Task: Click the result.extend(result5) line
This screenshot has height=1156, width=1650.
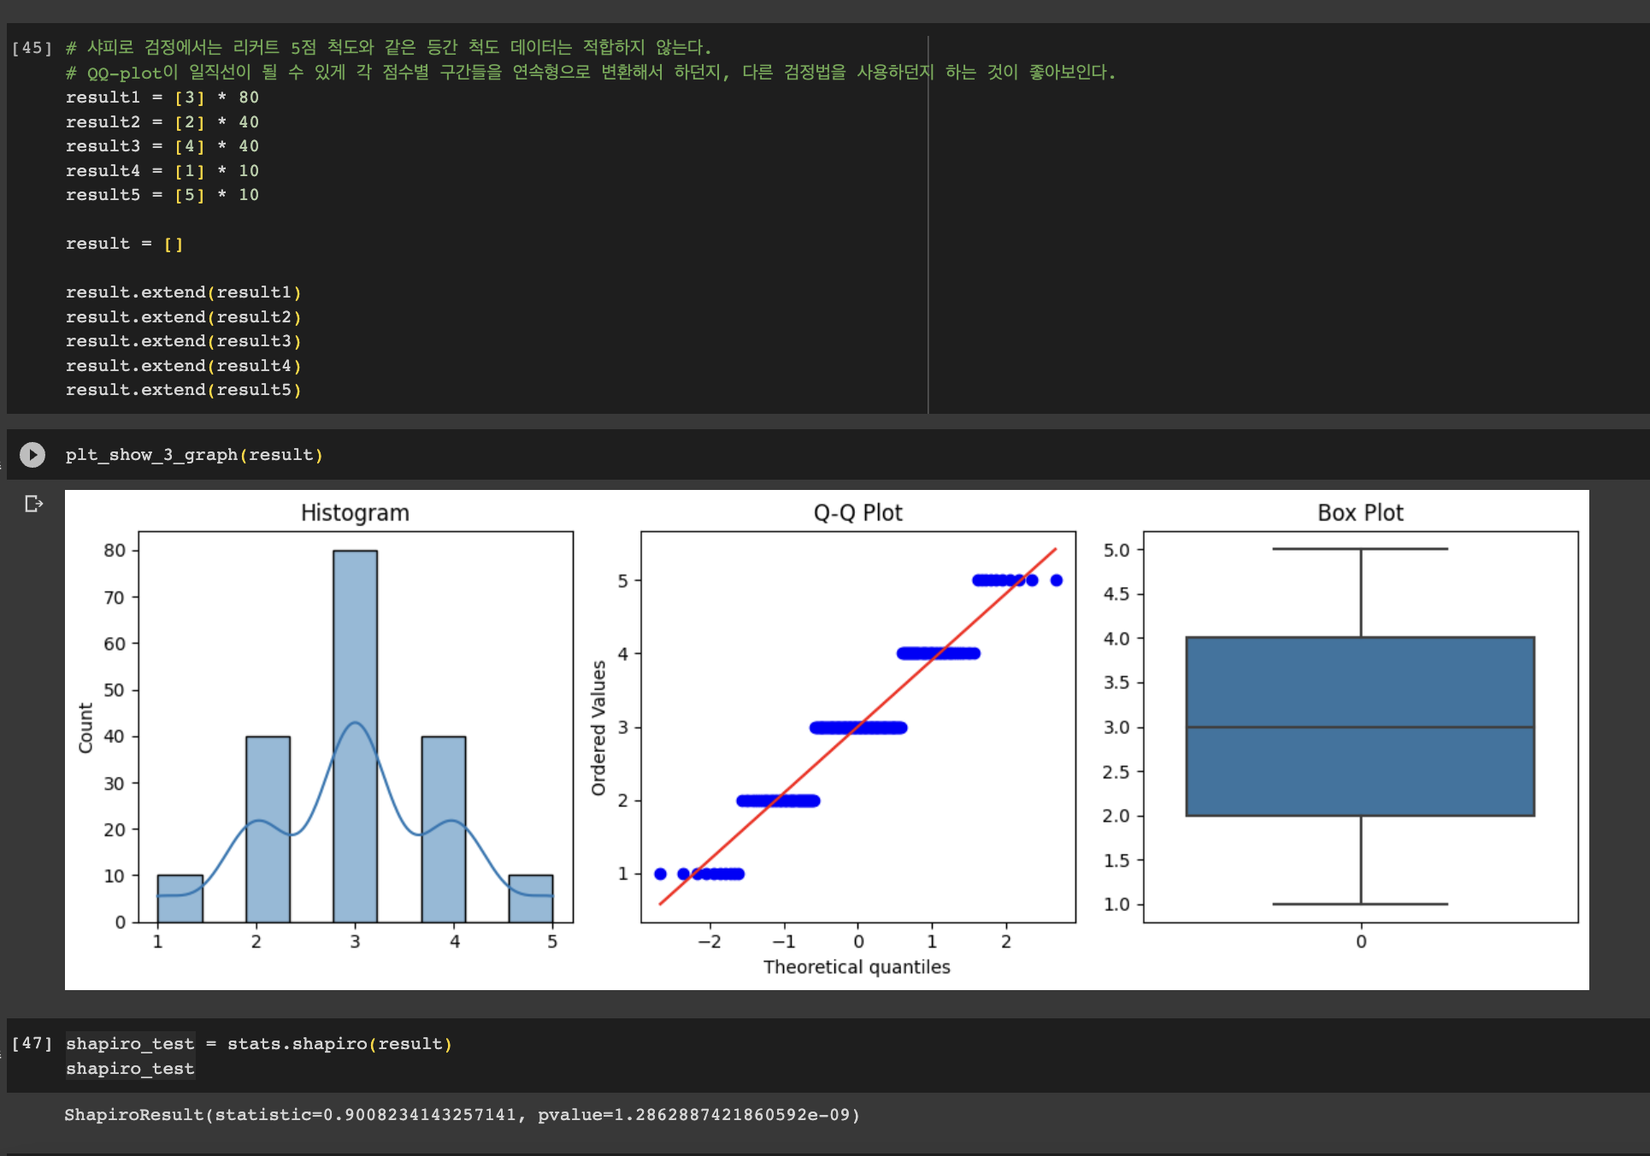Action: point(183,390)
